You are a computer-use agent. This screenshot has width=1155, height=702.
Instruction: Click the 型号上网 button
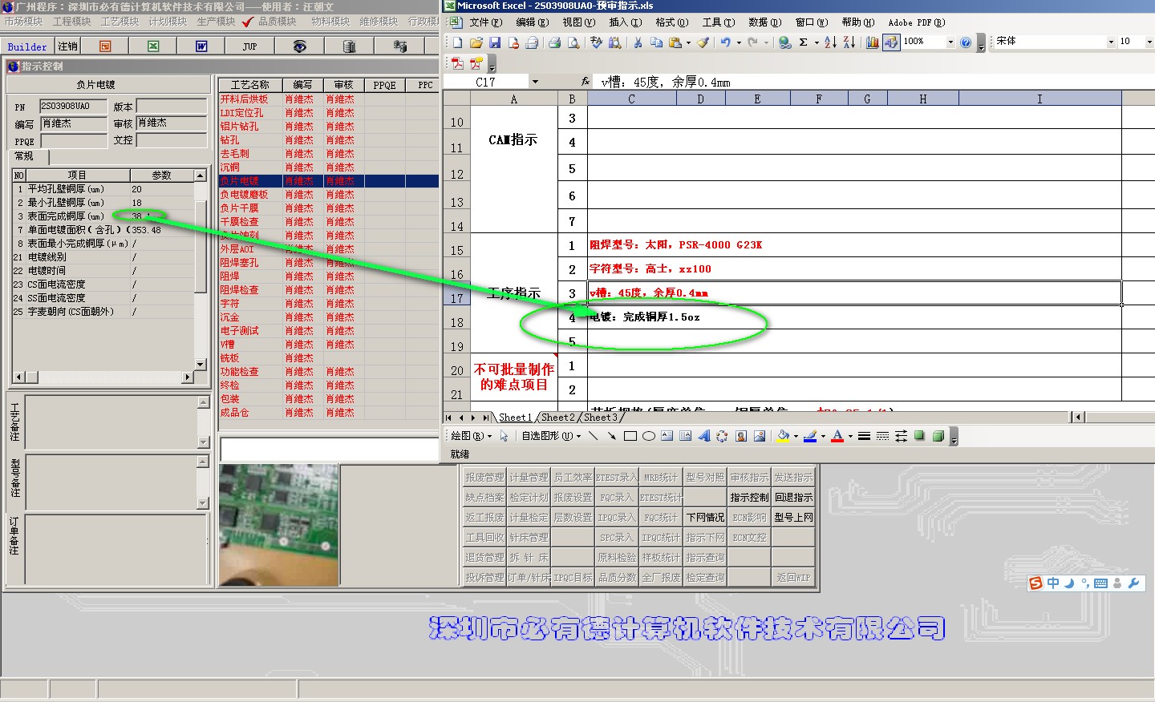tap(793, 518)
